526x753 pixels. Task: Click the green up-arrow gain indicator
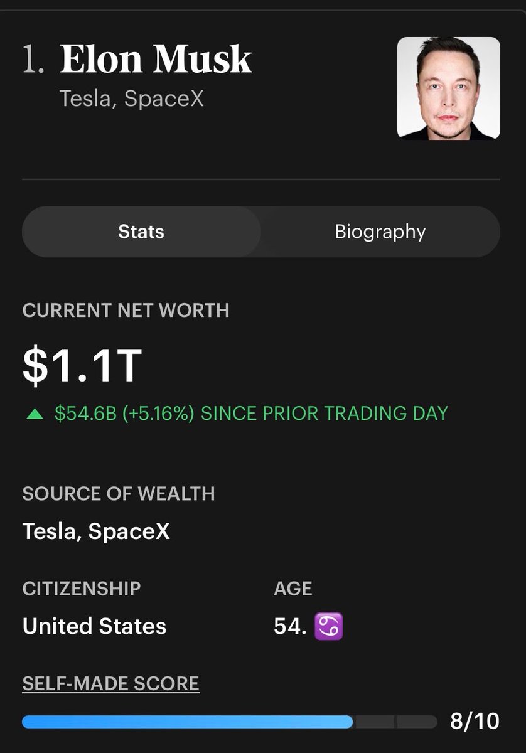coord(35,414)
